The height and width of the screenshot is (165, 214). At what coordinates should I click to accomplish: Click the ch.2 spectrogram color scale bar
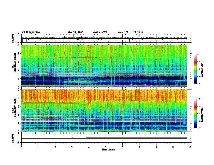pyautogui.click(x=196, y=114)
